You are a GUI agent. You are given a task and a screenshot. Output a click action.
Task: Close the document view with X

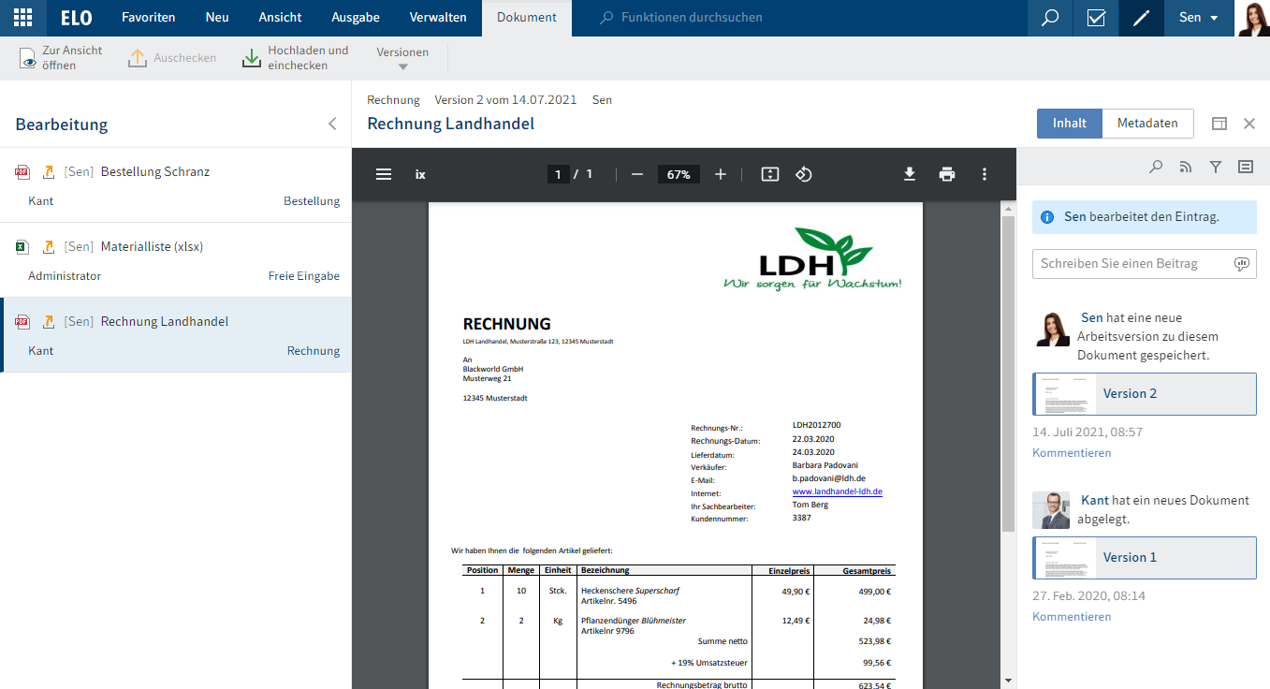pyautogui.click(x=1249, y=124)
